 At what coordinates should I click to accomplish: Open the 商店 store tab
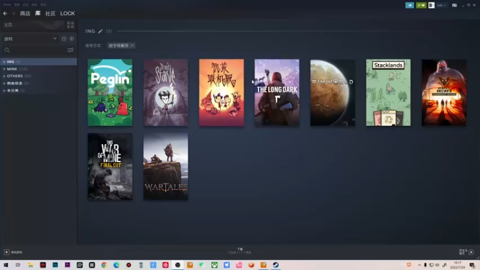(25, 13)
